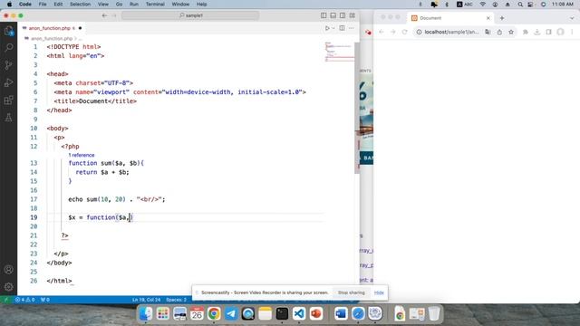
Task: Open the Chrome side panel
Action: tap(548, 33)
